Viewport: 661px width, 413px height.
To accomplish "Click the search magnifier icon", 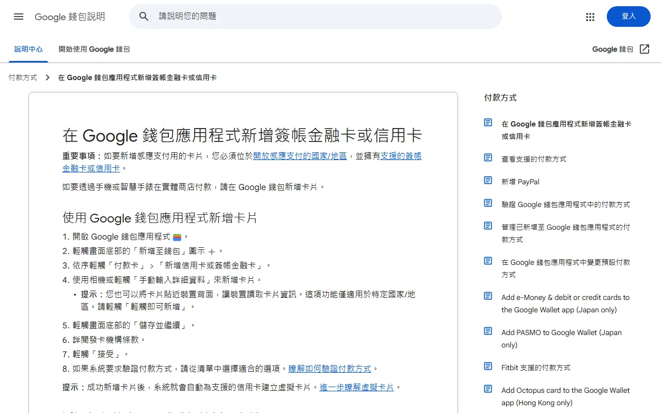I will pos(144,17).
